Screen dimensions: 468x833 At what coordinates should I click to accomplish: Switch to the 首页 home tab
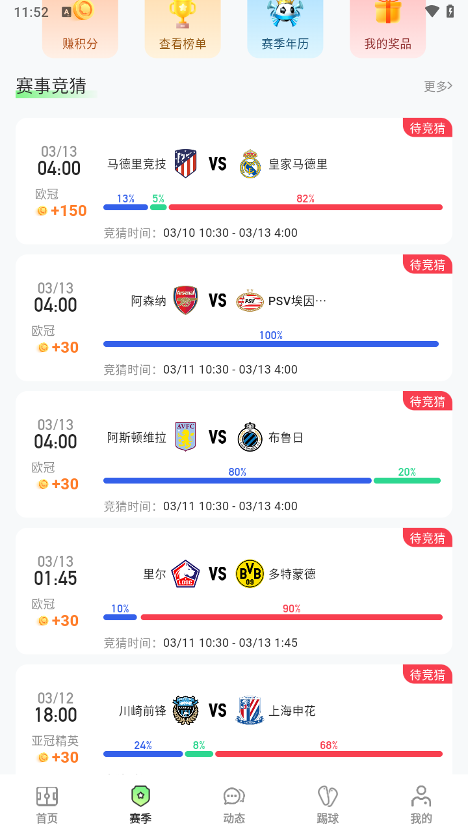[x=47, y=804]
